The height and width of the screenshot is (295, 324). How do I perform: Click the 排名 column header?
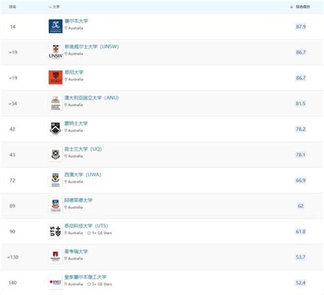coord(12,7)
